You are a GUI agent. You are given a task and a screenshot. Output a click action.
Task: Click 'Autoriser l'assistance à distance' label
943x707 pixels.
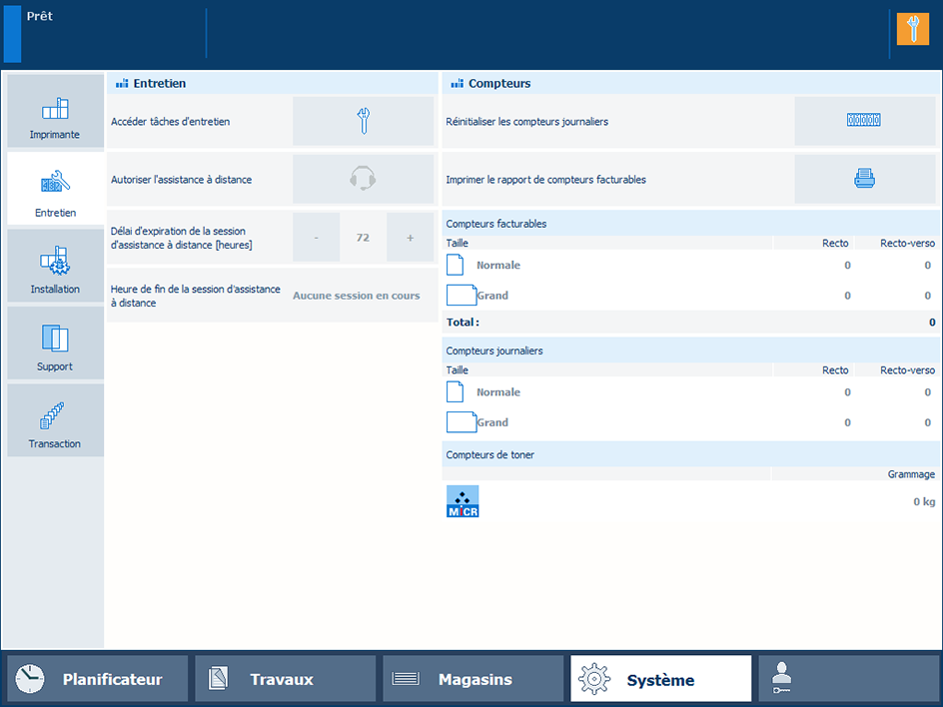(181, 179)
